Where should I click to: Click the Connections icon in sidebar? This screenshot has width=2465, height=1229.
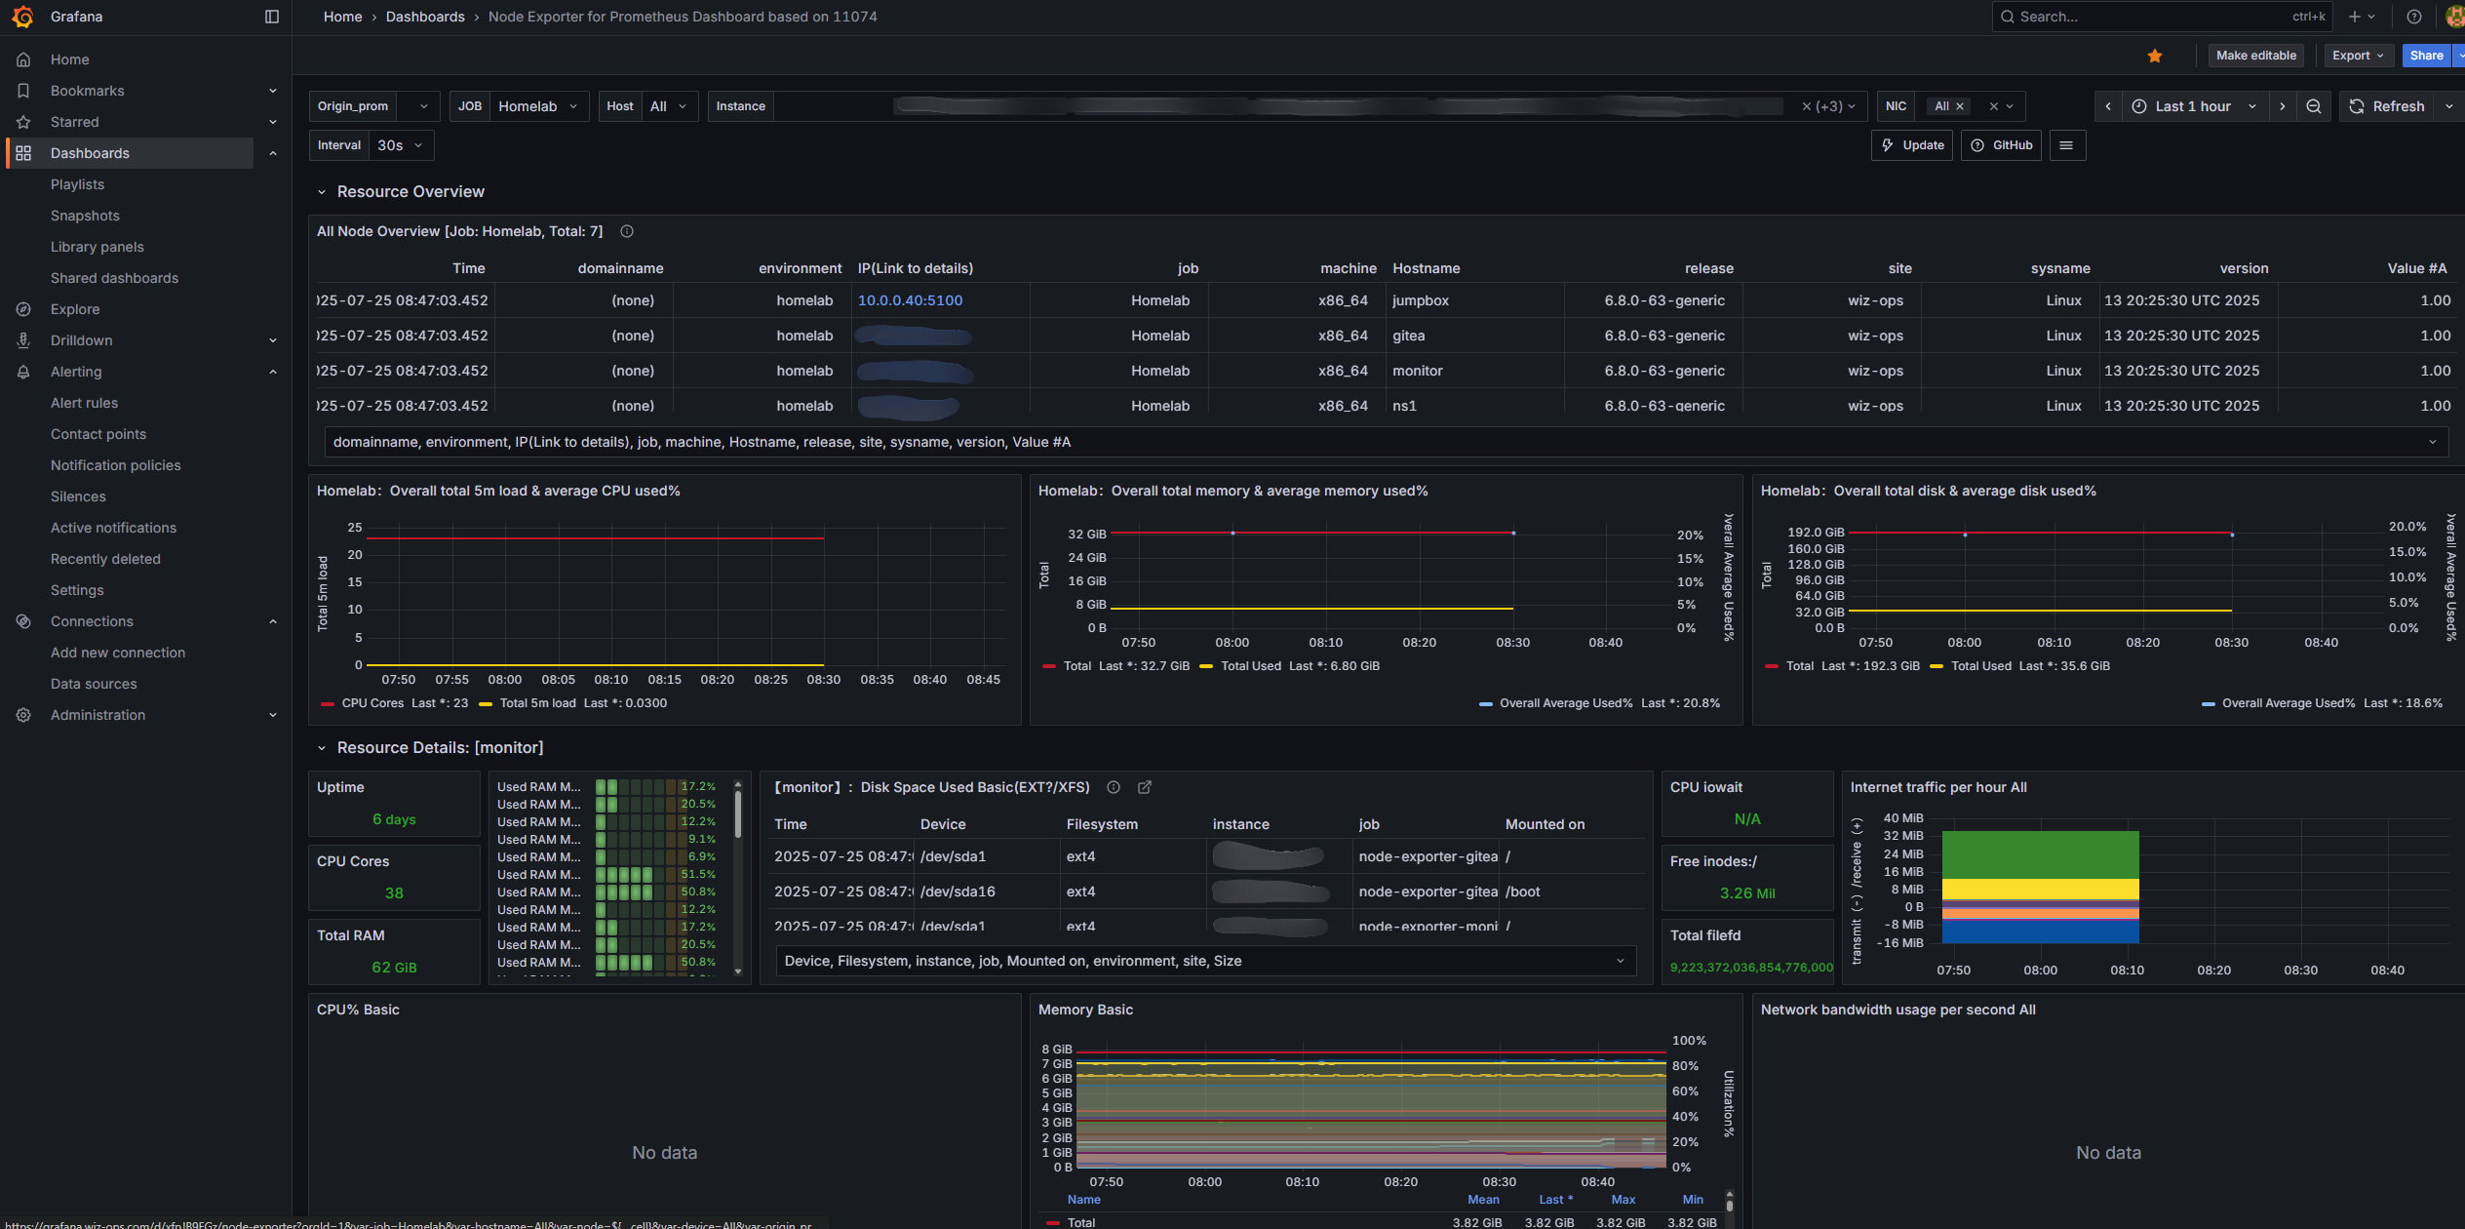click(x=23, y=621)
